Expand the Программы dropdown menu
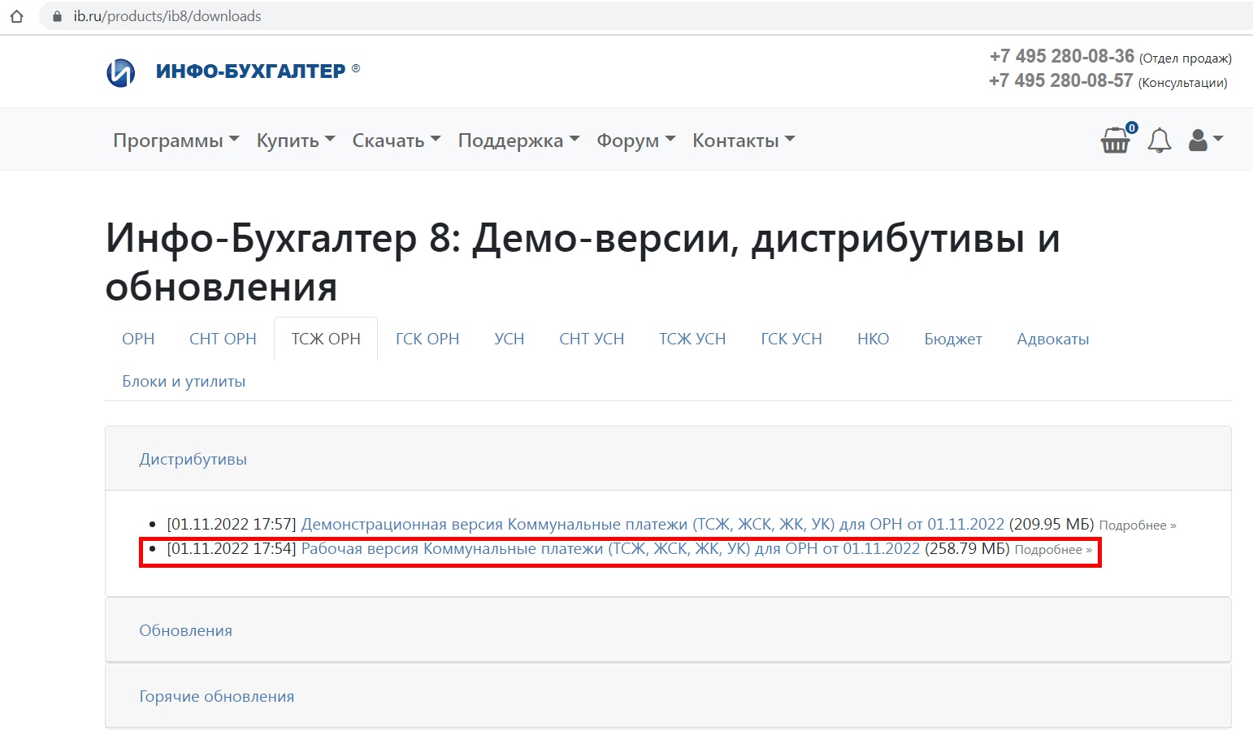 point(176,141)
